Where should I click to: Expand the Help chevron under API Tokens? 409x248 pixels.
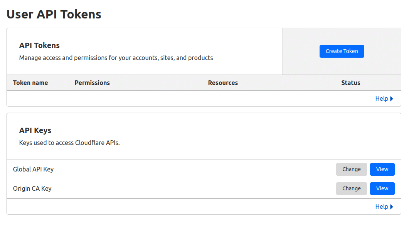point(392,98)
